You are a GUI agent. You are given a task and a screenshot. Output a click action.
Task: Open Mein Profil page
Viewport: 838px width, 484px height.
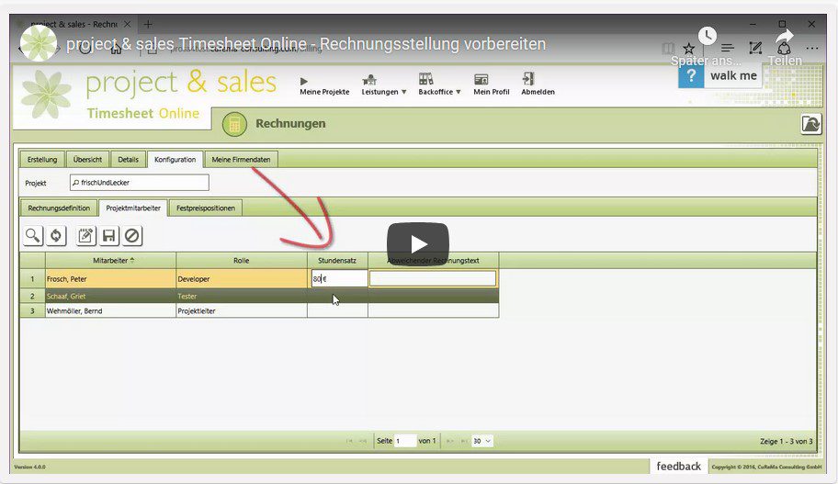click(492, 85)
